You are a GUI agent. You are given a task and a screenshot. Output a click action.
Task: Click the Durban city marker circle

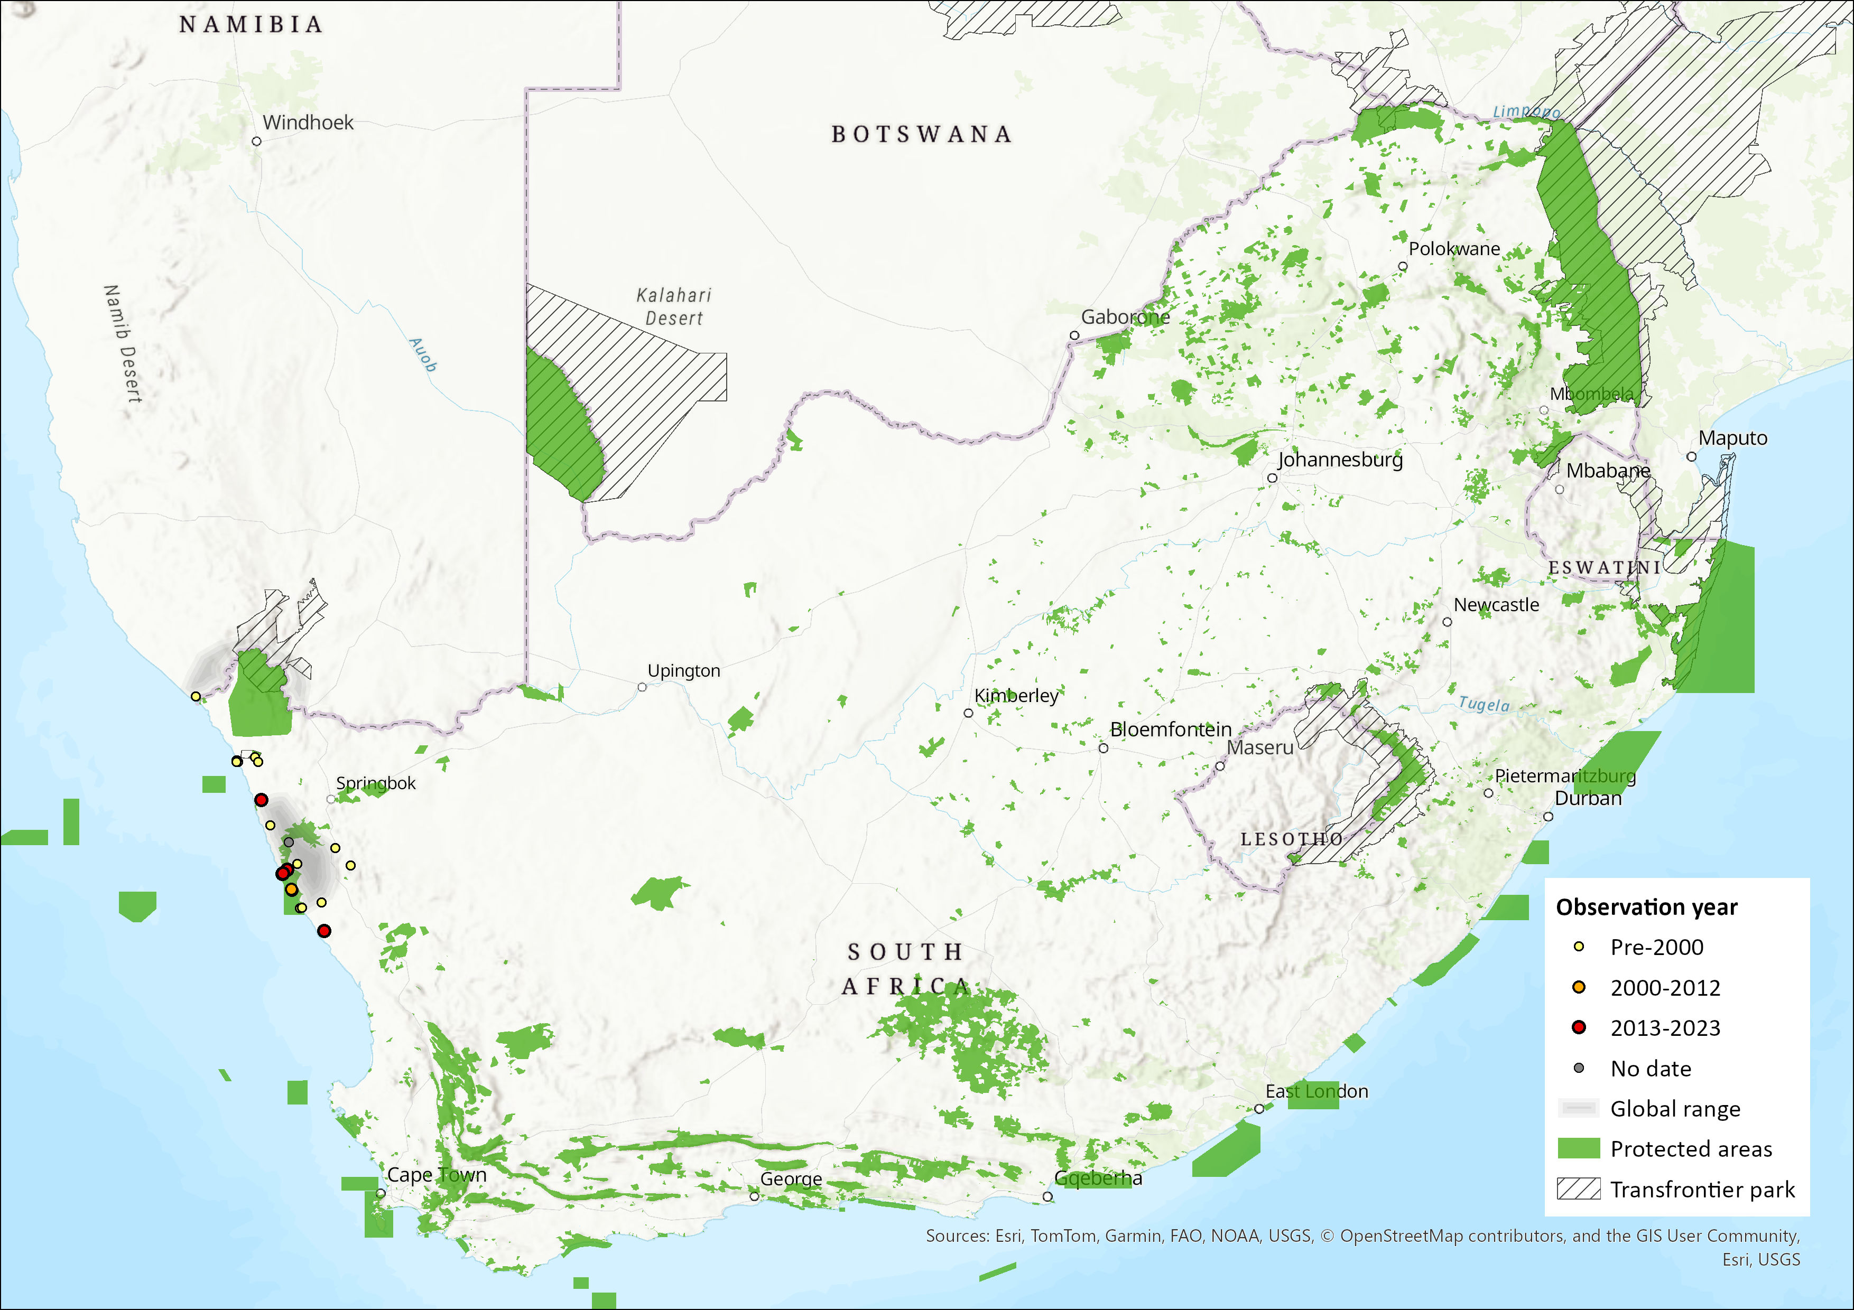point(1548,817)
